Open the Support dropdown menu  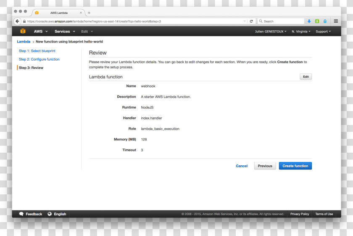323,32
